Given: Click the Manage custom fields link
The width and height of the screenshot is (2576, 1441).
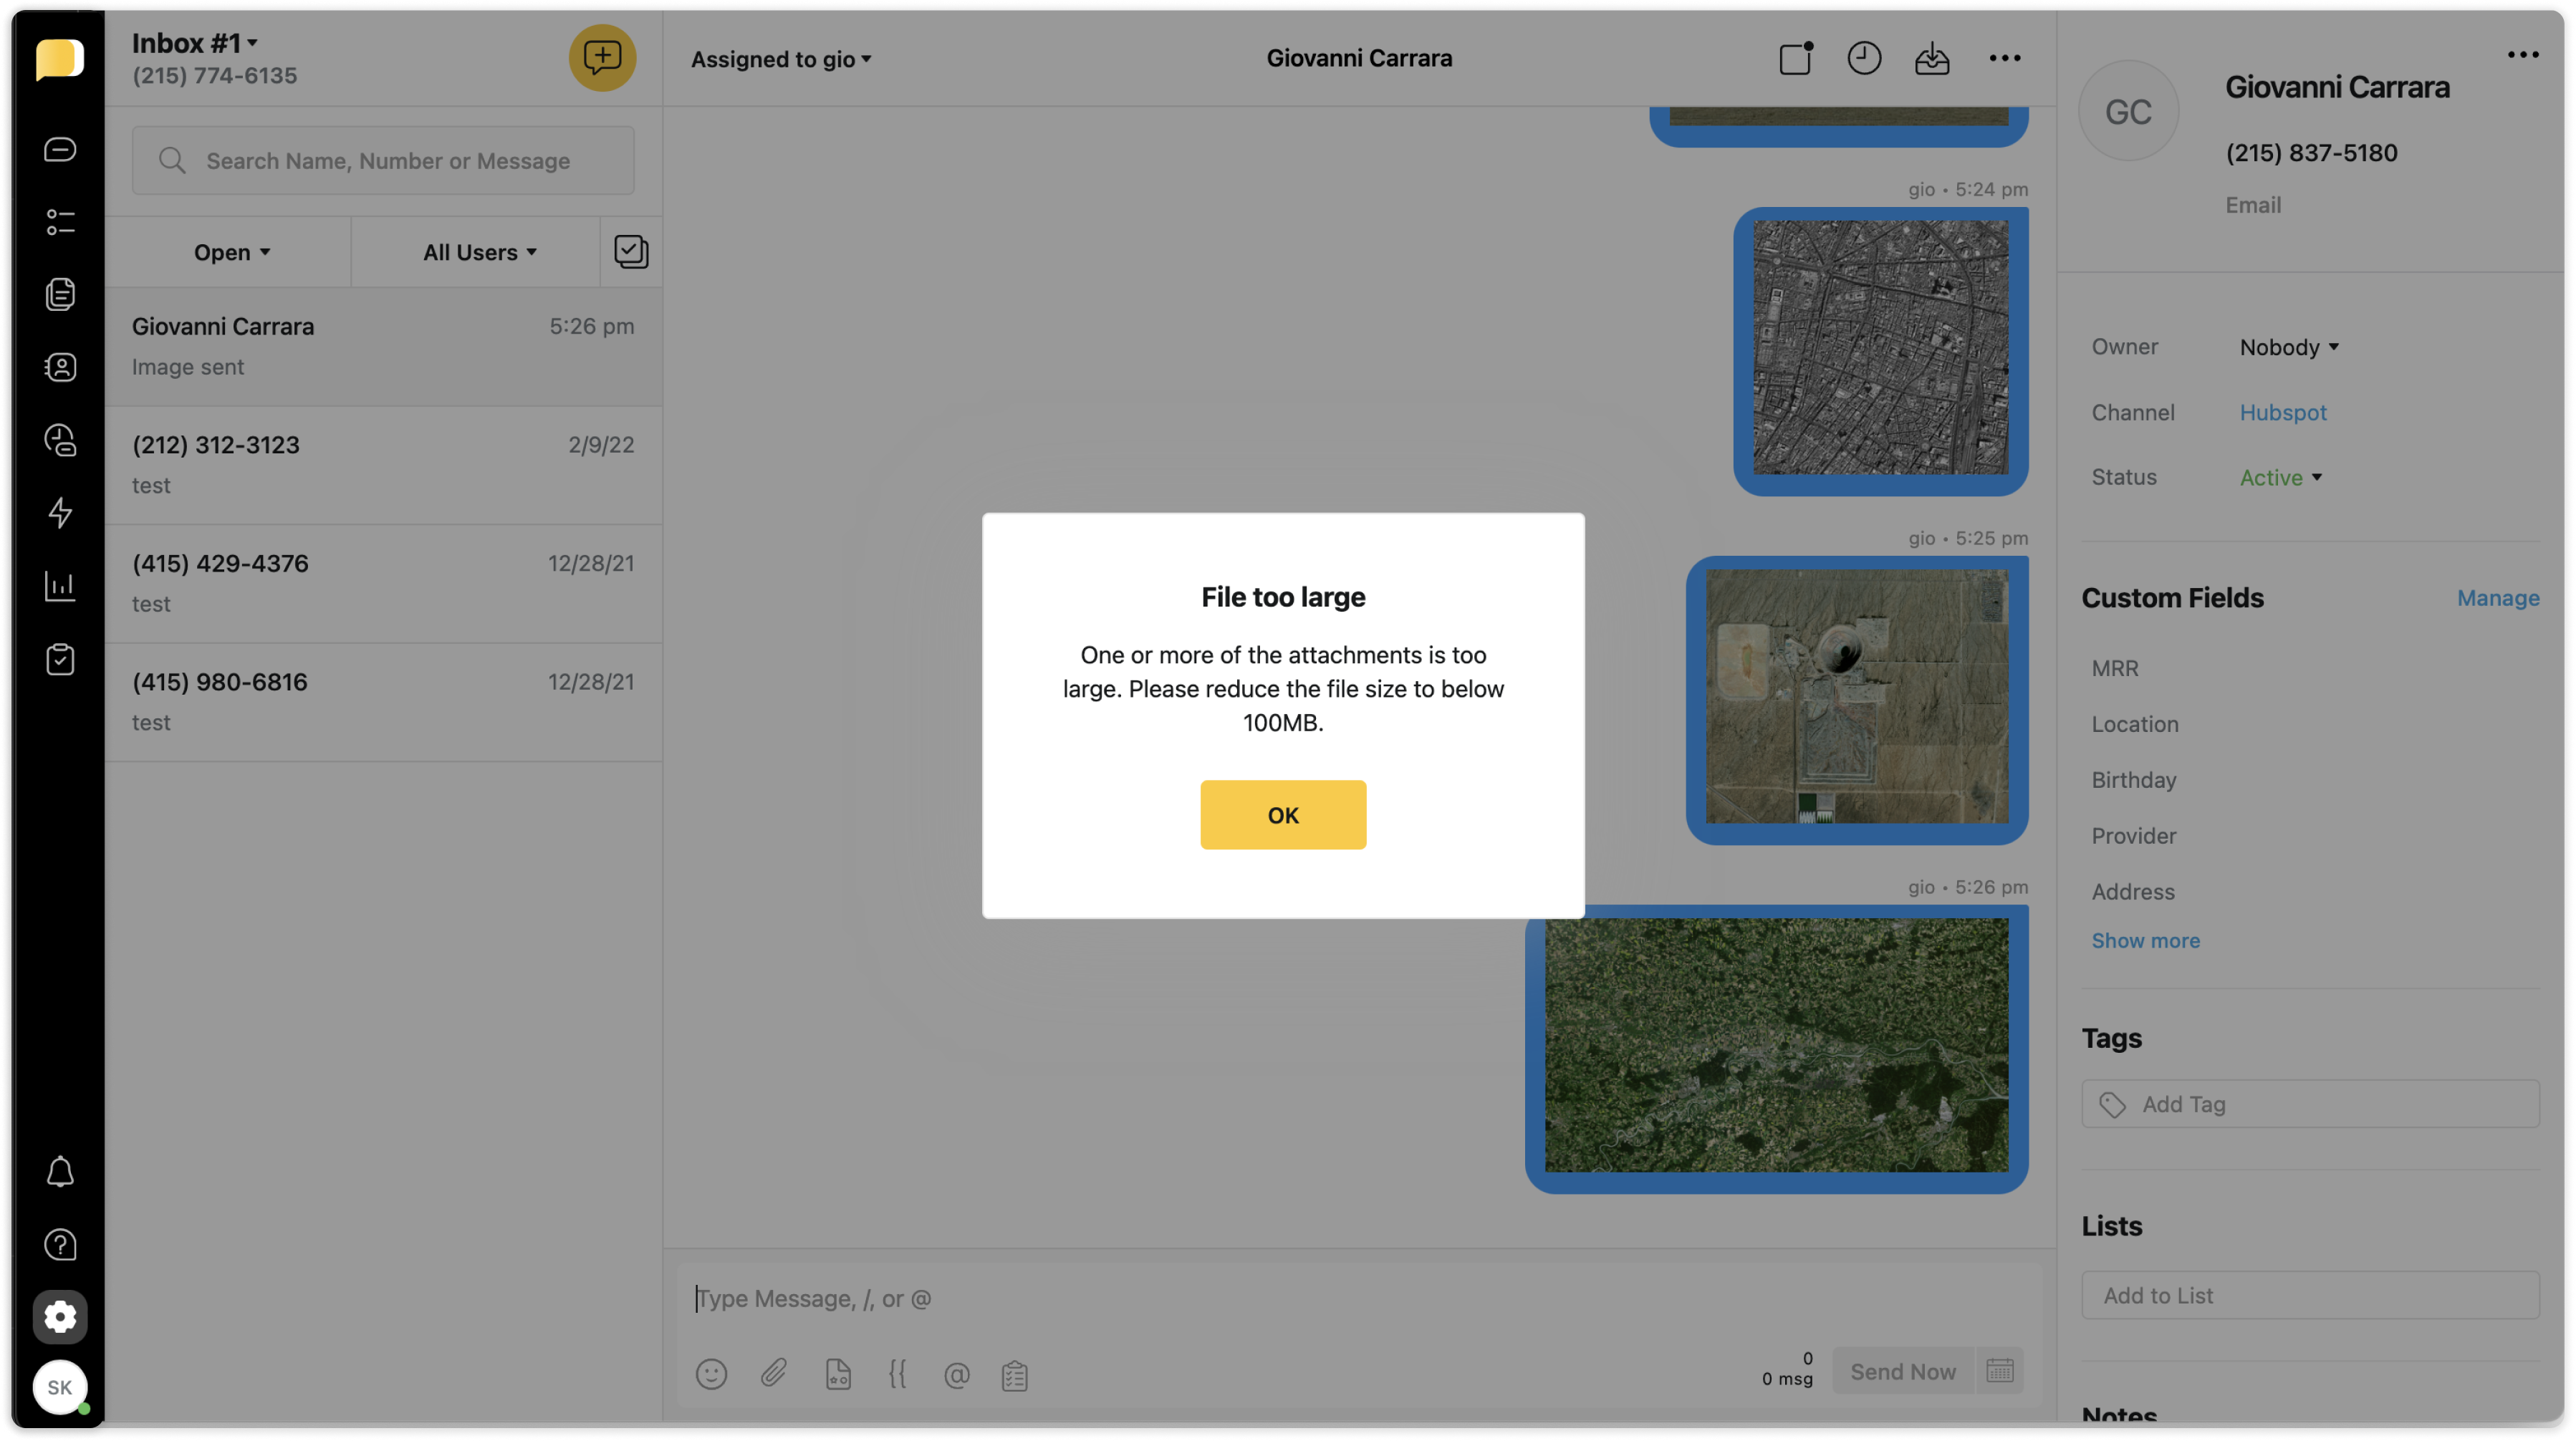Looking at the screenshot, I should (x=2497, y=598).
